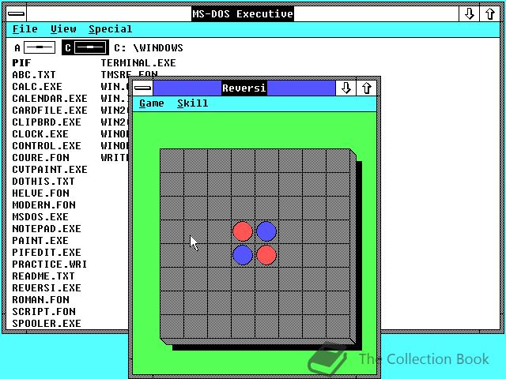
Task: Click the MS-DOS Executive title bar
Action: 243,14
